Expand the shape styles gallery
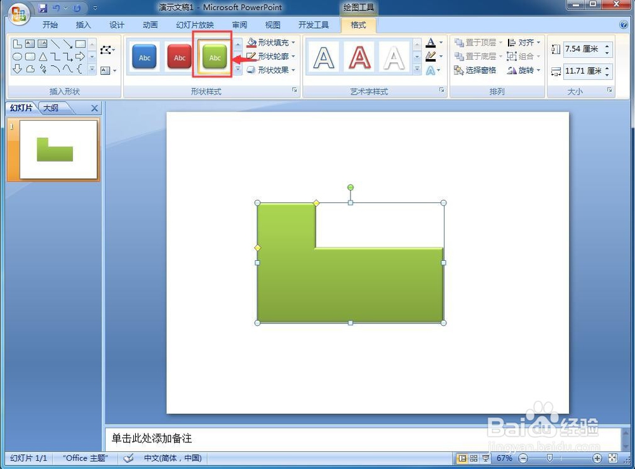This screenshot has height=469, width=635. pos(237,70)
